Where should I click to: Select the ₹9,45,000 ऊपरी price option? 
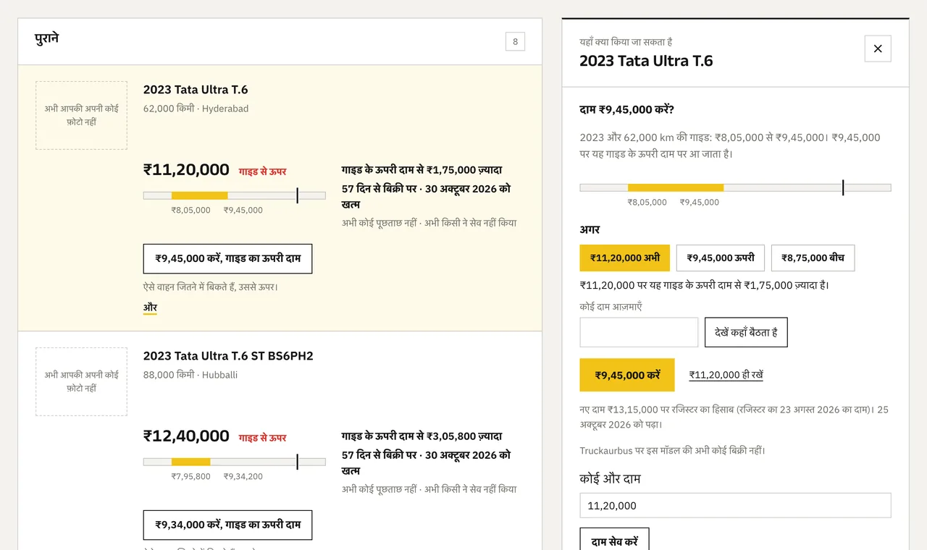(x=721, y=258)
